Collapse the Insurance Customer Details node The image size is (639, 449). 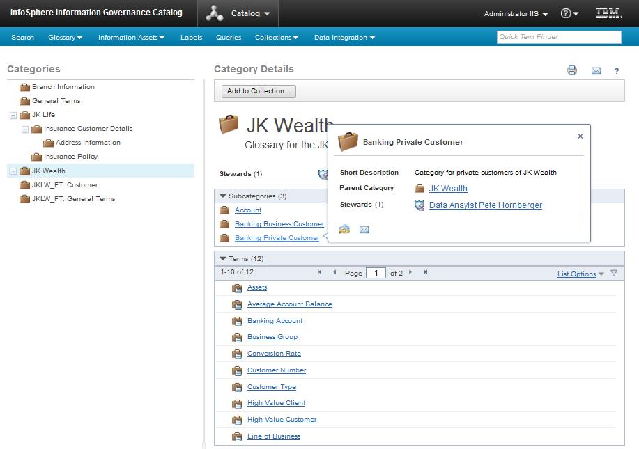tap(25, 129)
